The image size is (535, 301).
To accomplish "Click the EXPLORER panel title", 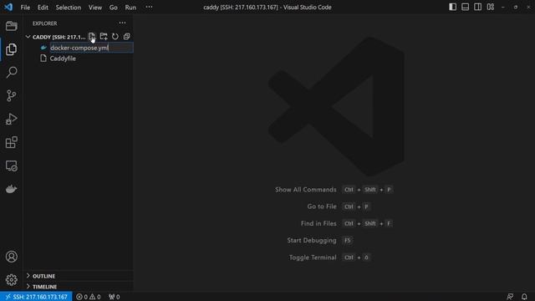I will (44, 23).
